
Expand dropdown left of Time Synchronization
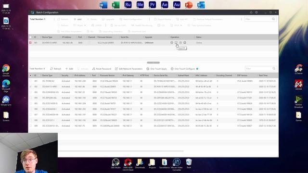(181, 25)
